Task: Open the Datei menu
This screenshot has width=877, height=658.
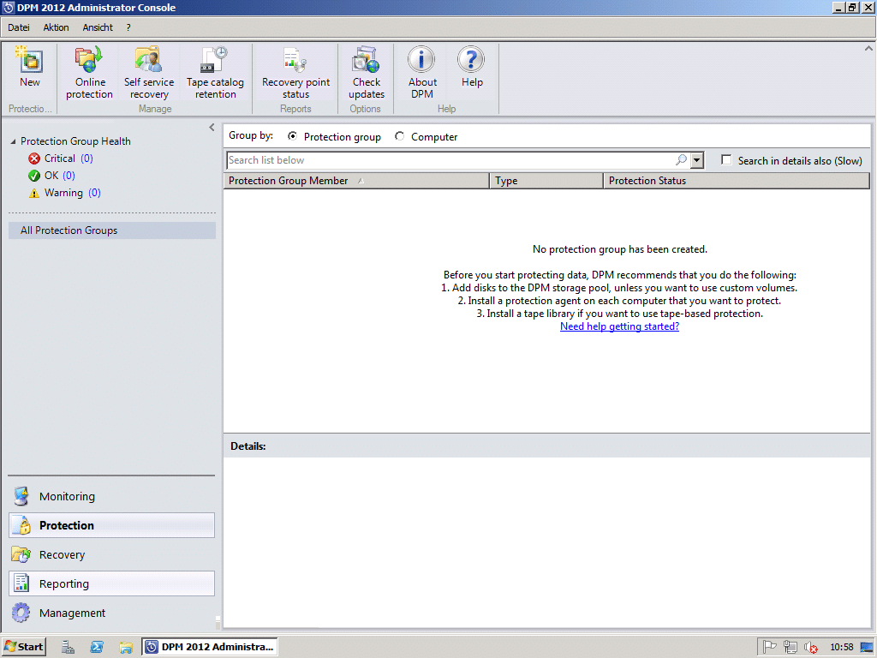Action: [19, 27]
